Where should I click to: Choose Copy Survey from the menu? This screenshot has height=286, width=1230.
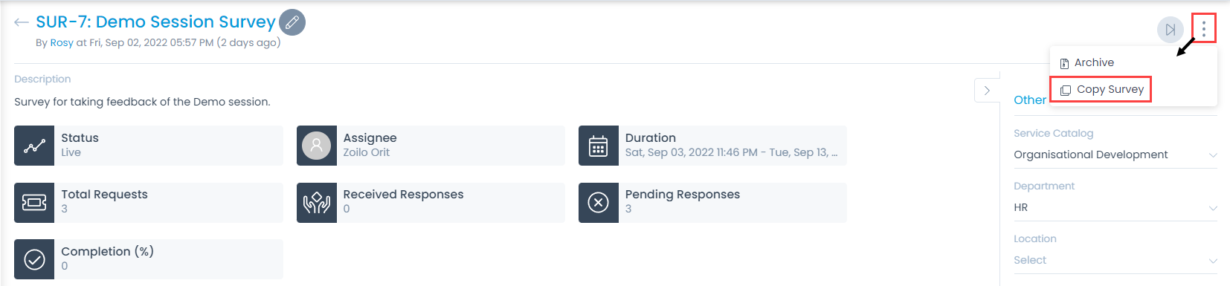(x=1101, y=89)
